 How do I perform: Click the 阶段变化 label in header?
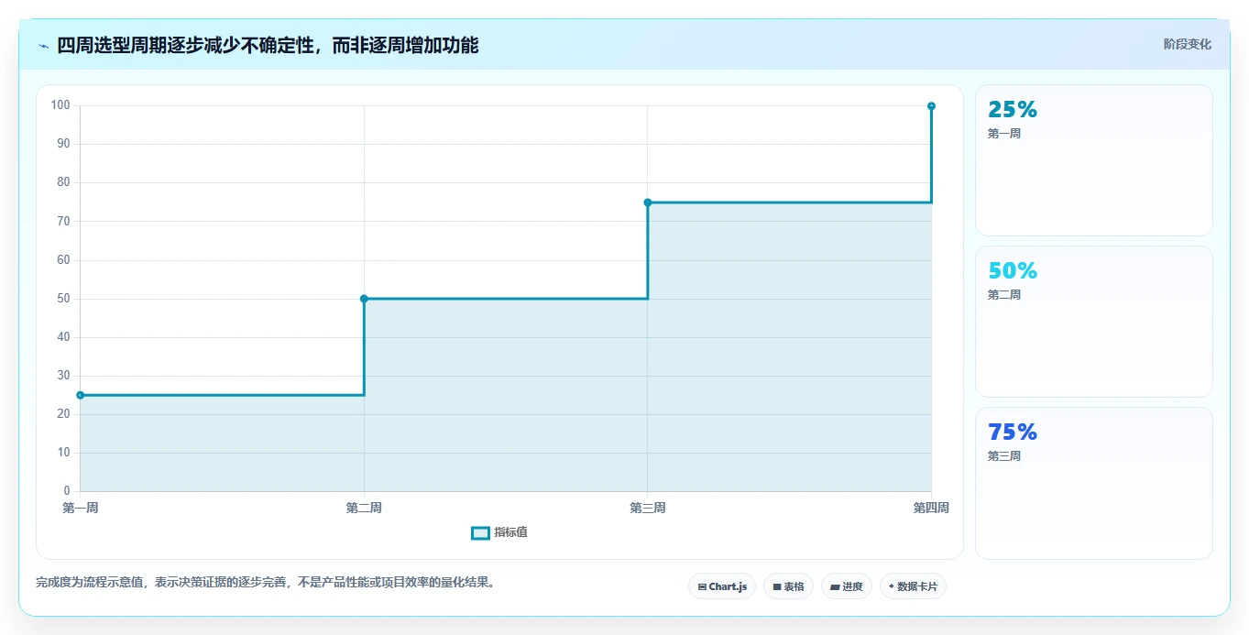pyautogui.click(x=1187, y=44)
